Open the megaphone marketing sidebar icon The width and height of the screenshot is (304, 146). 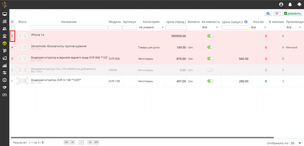[x=5, y=58]
